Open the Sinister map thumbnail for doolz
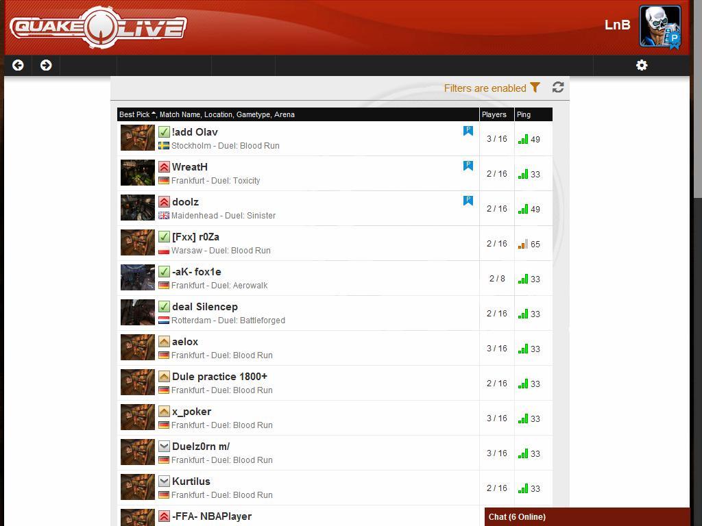The height and width of the screenshot is (526, 702). click(137, 208)
